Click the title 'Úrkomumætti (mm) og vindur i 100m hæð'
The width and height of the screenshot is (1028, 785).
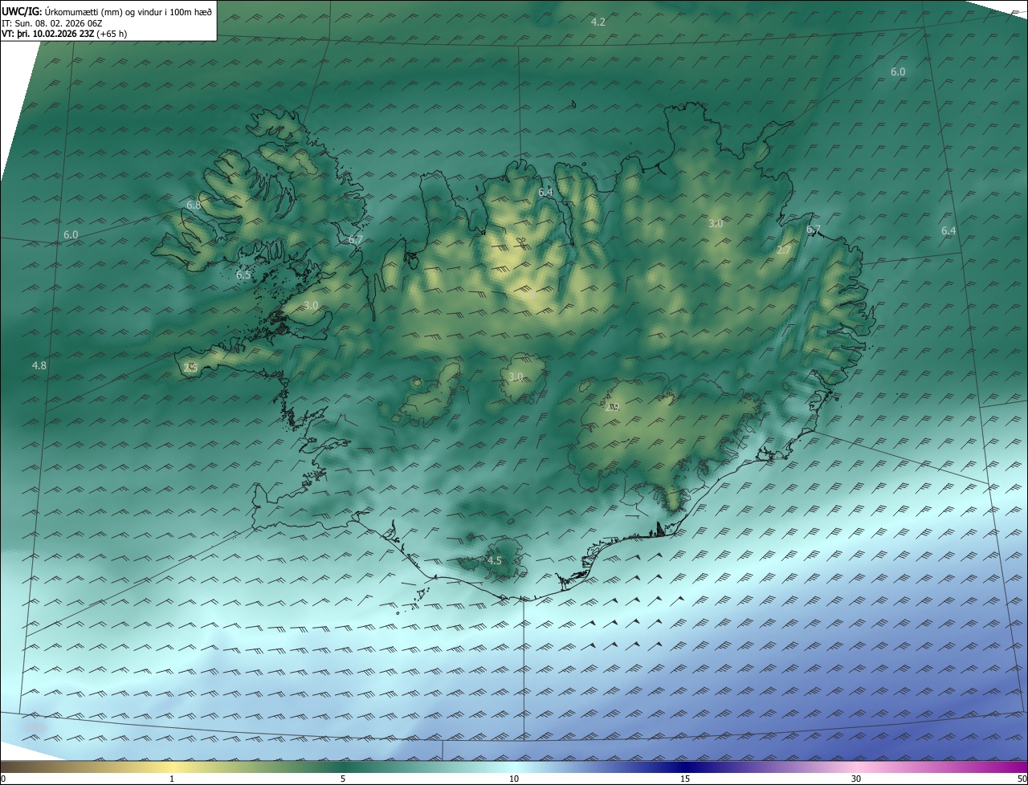coord(128,11)
